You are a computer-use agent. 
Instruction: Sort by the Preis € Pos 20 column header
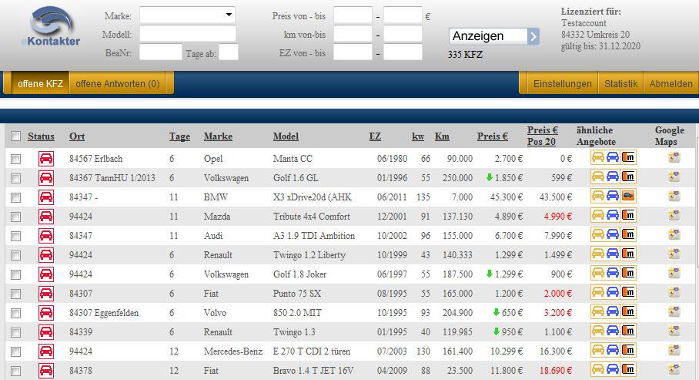tap(543, 136)
